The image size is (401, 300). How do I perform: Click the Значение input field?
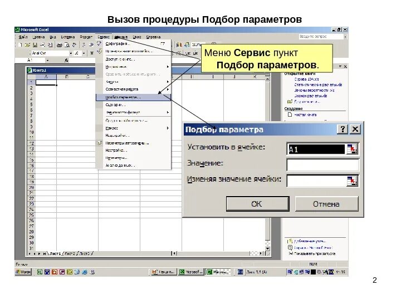click(x=322, y=165)
